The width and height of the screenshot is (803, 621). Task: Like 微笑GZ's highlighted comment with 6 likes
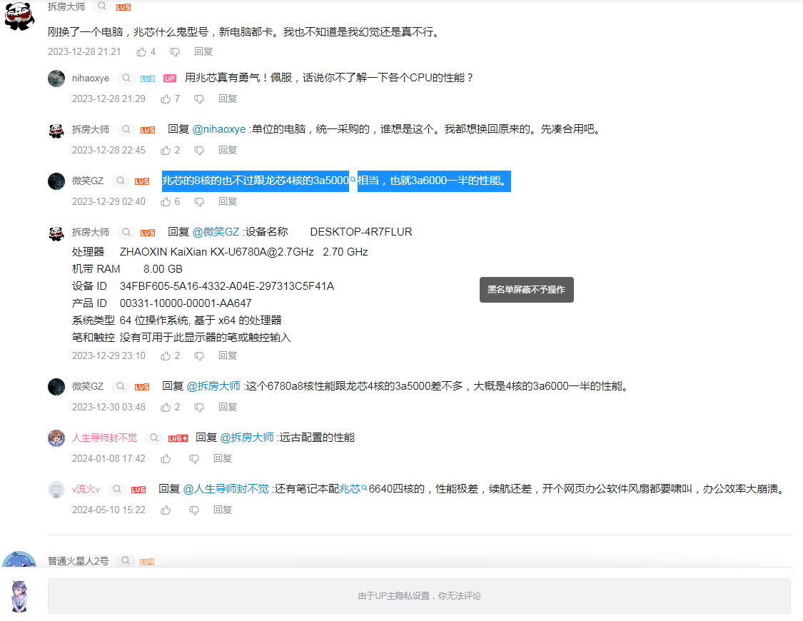167,201
